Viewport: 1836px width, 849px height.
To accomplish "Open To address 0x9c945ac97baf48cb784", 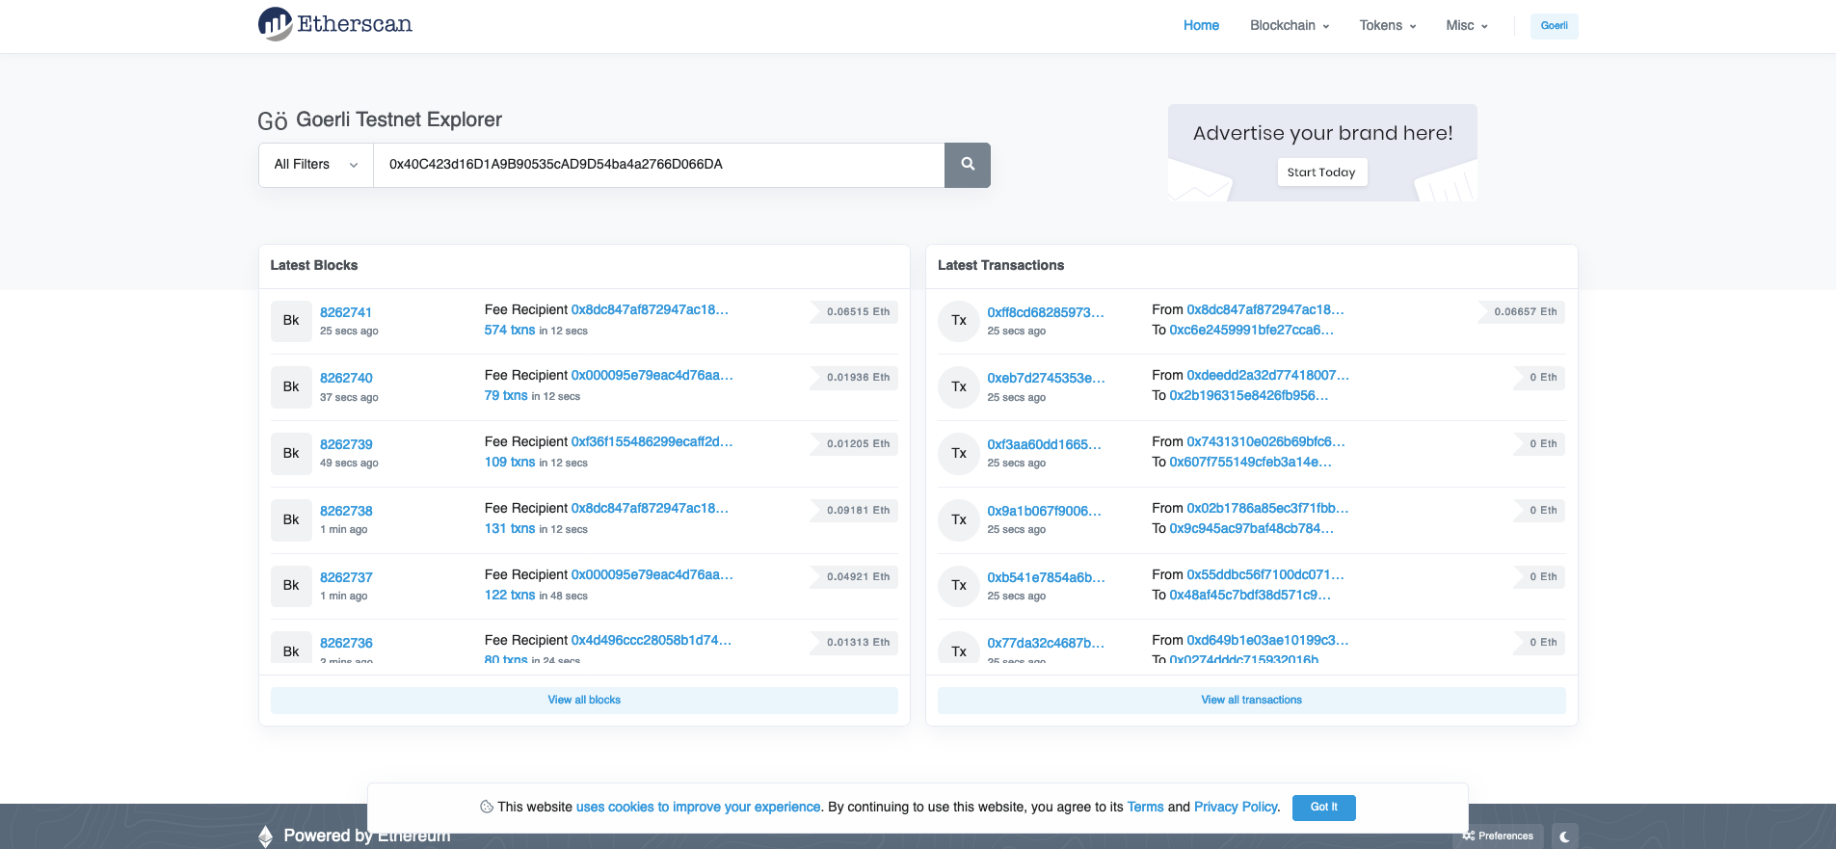I will click(x=1251, y=529).
